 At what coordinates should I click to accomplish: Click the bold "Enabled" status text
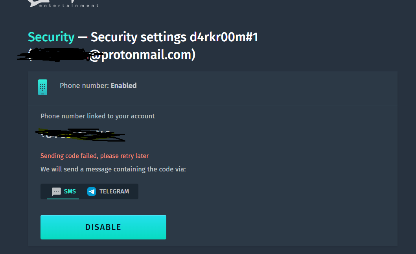(x=123, y=86)
